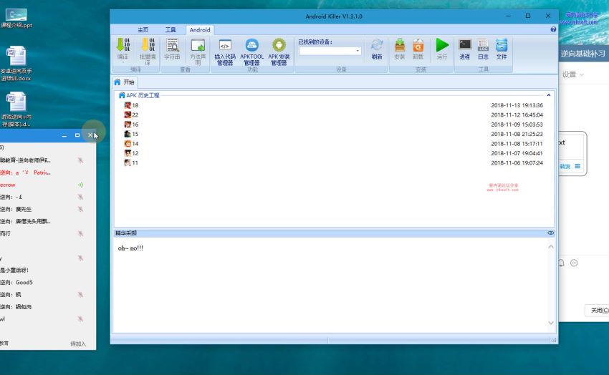
Task: Click the down arrow of the text panel scrollbar
Action: click(x=551, y=323)
